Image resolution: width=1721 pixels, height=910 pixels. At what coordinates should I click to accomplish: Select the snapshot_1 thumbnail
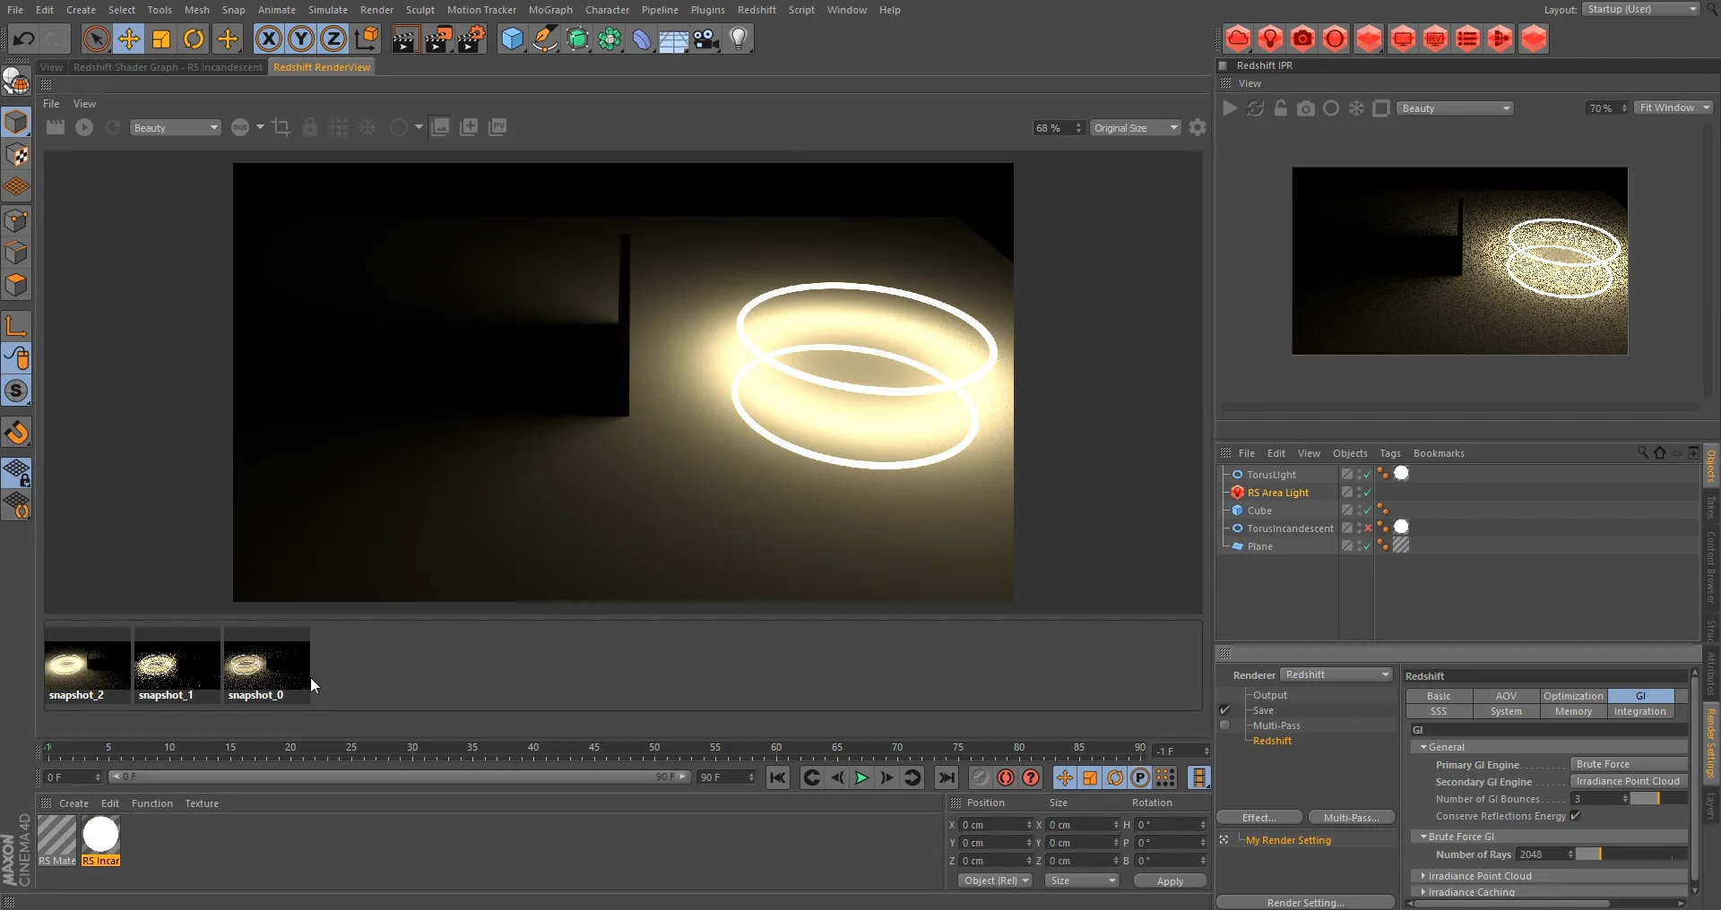(176, 665)
